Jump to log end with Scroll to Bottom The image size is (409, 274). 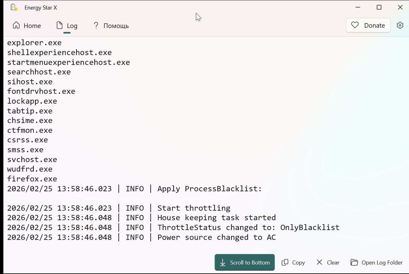pyautogui.click(x=244, y=262)
